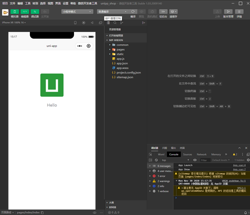250x215 pixels.
Task: Click the inspect element icon
Action: [150, 154]
